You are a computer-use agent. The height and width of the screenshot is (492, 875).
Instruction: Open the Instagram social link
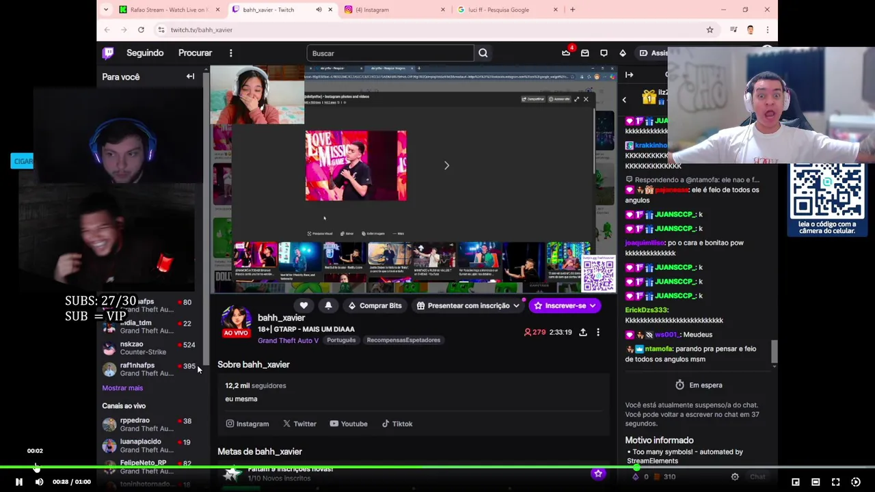pyautogui.click(x=247, y=424)
